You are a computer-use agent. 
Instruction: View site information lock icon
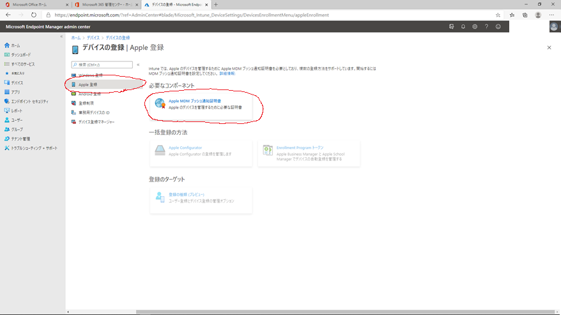point(49,15)
